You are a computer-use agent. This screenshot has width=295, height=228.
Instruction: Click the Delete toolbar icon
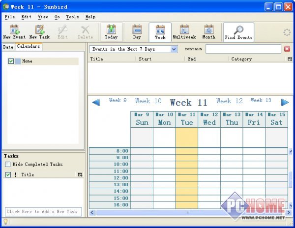(x=86, y=32)
